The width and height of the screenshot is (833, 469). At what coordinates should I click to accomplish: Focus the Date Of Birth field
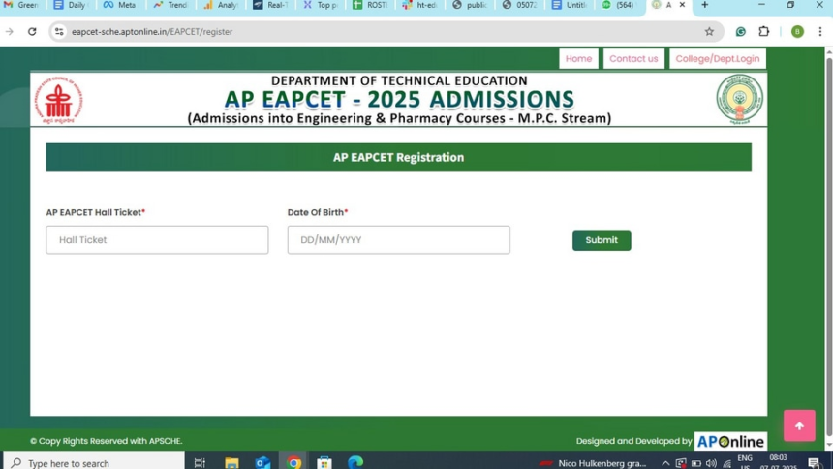pyautogui.click(x=398, y=240)
